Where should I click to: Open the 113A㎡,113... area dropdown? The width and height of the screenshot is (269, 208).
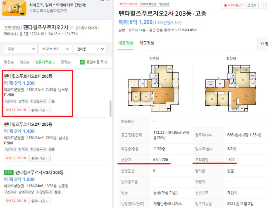point(55,49)
